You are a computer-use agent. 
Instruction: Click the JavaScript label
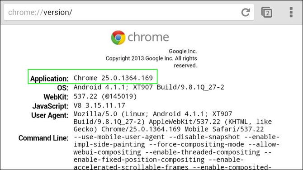tap(51, 106)
